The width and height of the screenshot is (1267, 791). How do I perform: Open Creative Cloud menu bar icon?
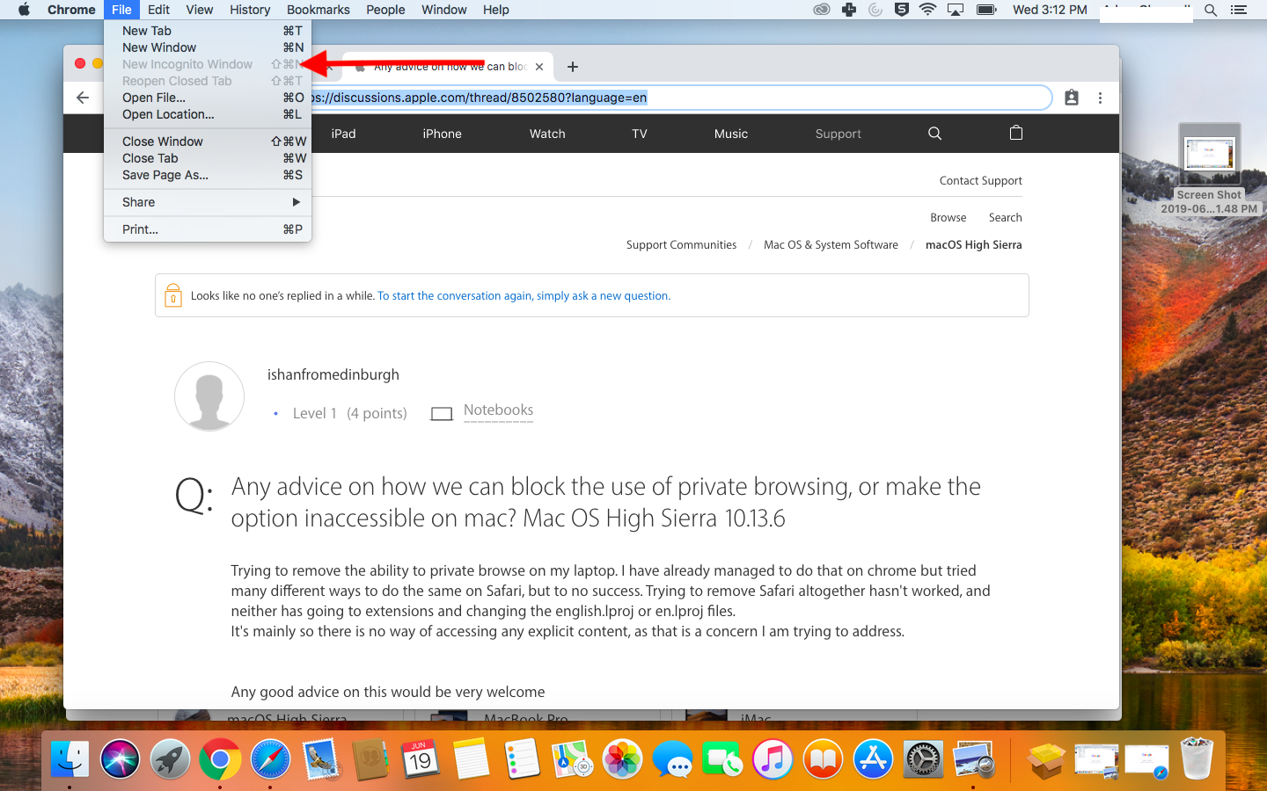(x=821, y=10)
